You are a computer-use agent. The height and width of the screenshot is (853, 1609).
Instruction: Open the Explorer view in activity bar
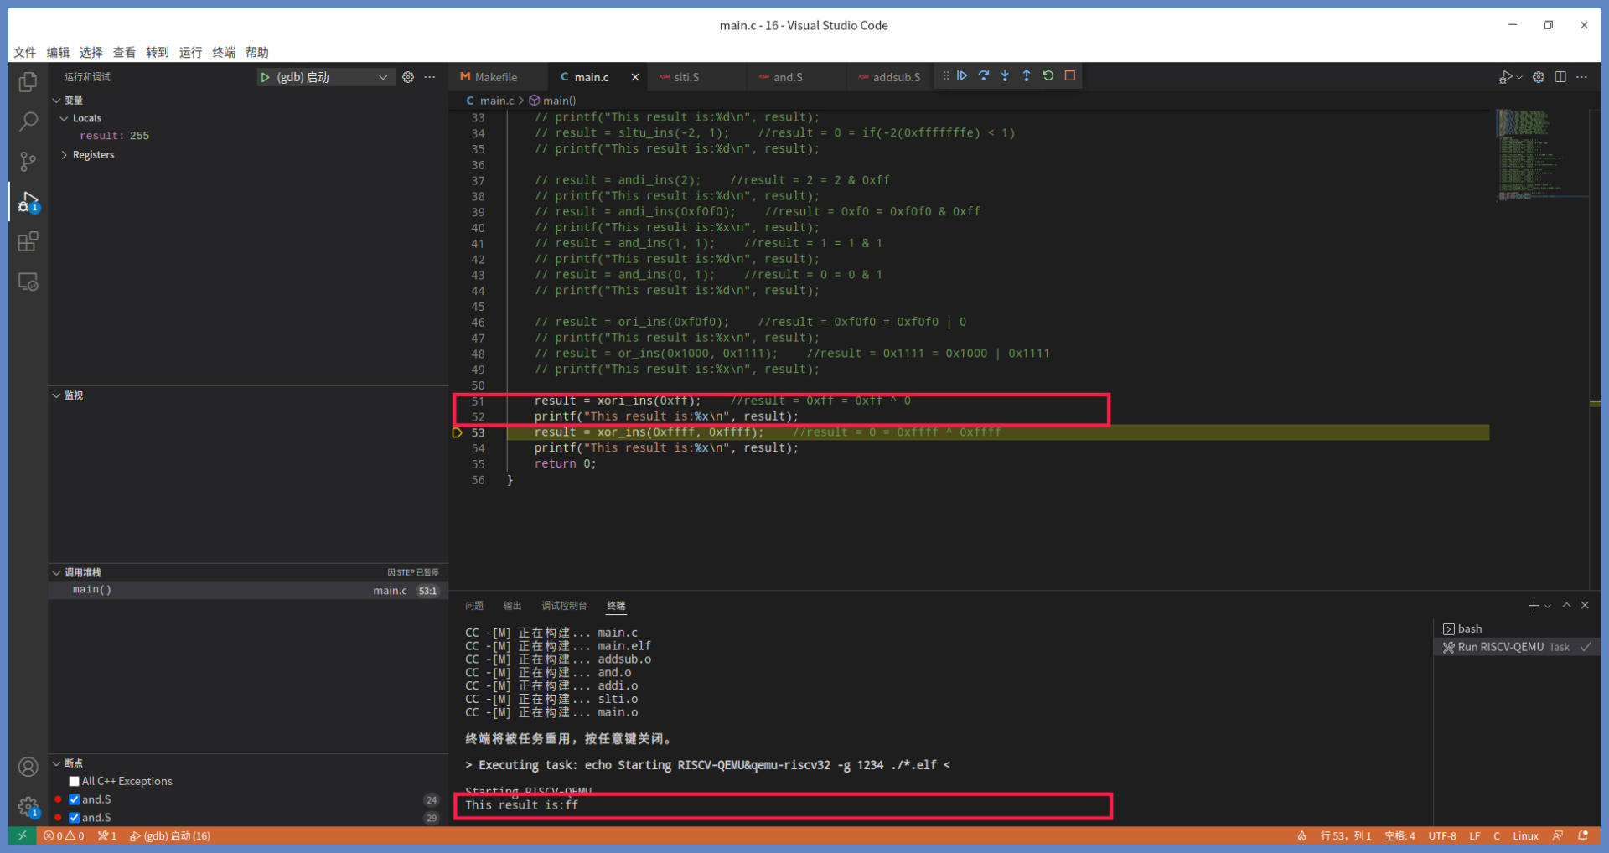pos(28,81)
